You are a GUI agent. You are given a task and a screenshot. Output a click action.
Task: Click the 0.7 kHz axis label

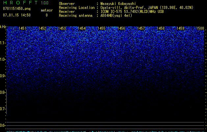click(3, 109)
